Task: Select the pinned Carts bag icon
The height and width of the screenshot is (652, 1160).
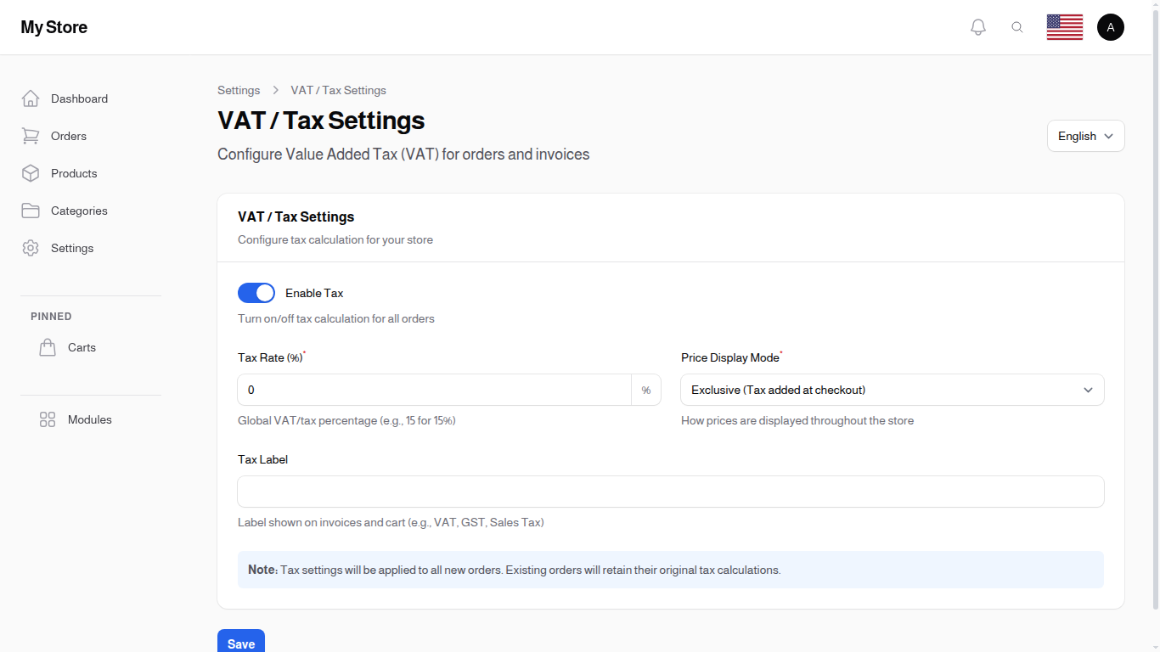Action: (48, 347)
